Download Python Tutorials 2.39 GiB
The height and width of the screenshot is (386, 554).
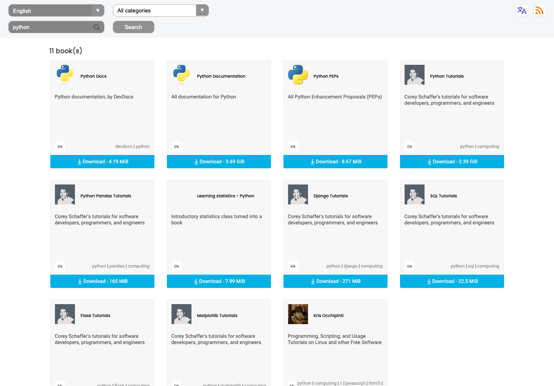[x=452, y=162]
